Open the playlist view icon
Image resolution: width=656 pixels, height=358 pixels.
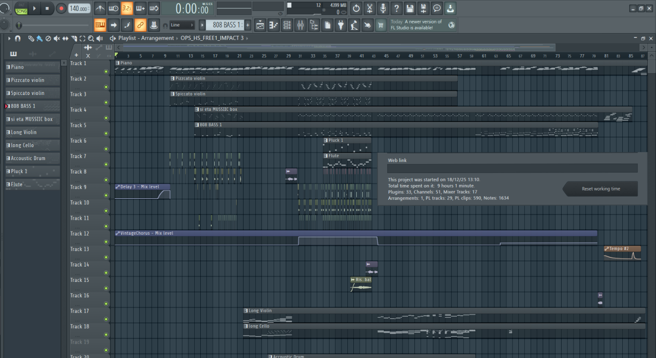260,25
